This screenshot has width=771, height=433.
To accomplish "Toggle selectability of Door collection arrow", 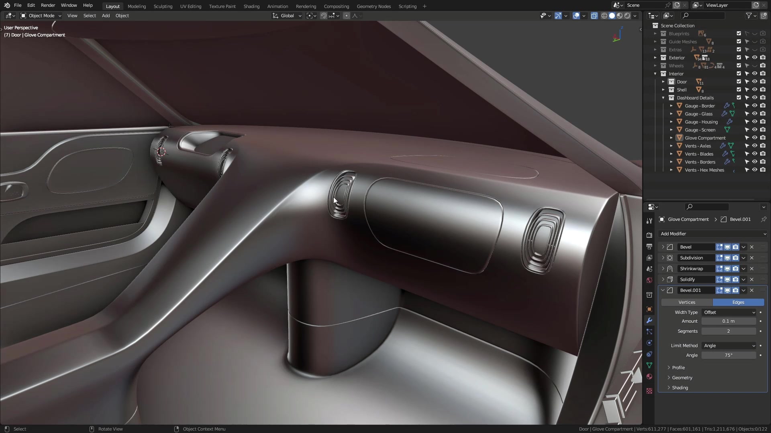I will pos(747,82).
